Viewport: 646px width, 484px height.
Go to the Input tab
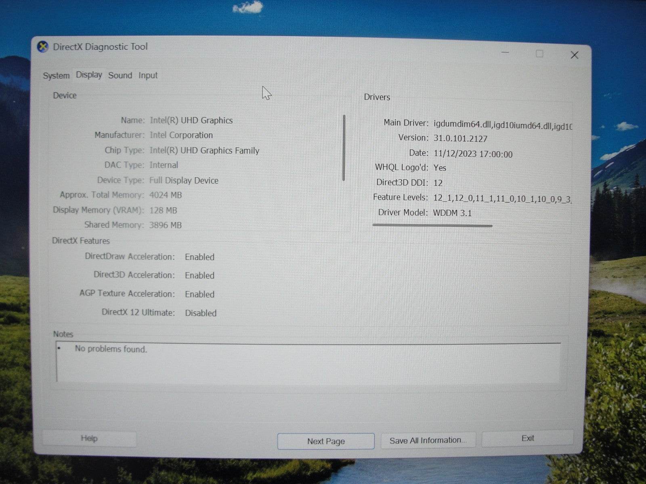pyautogui.click(x=148, y=75)
